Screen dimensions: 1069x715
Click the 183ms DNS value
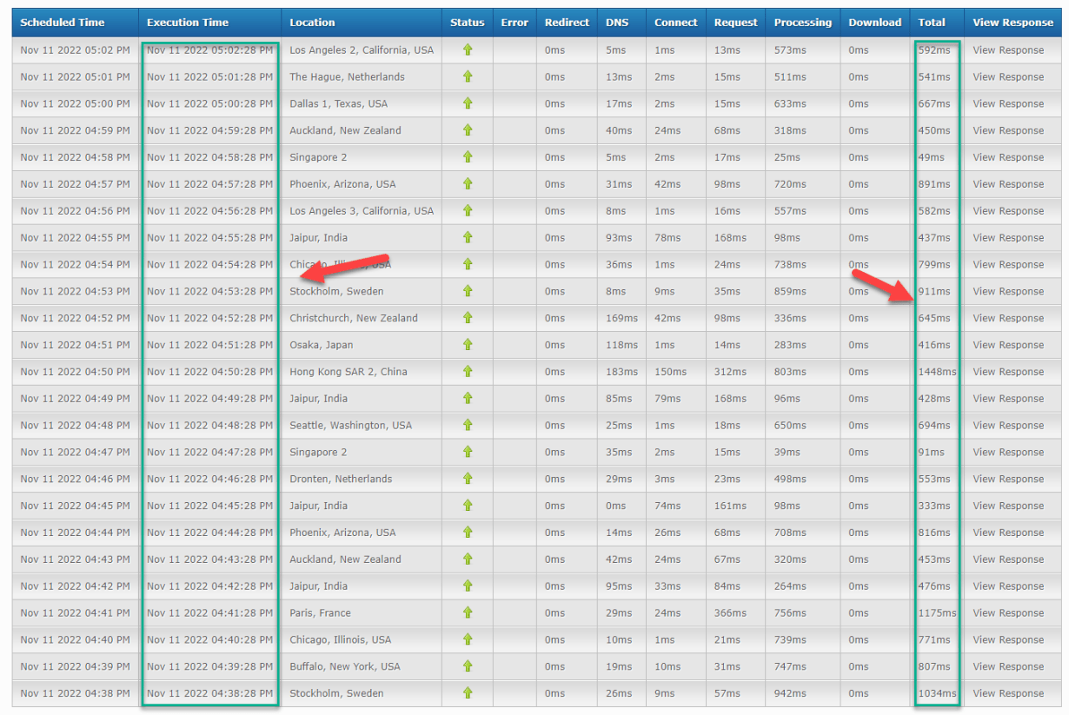(x=621, y=372)
